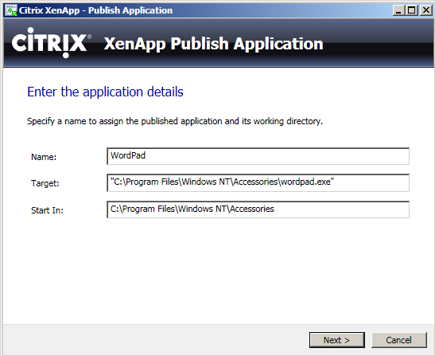Click the window title text 'Citrix XenApp - Publish Application'
This screenshot has height=356, width=435.
tap(95, 10)
